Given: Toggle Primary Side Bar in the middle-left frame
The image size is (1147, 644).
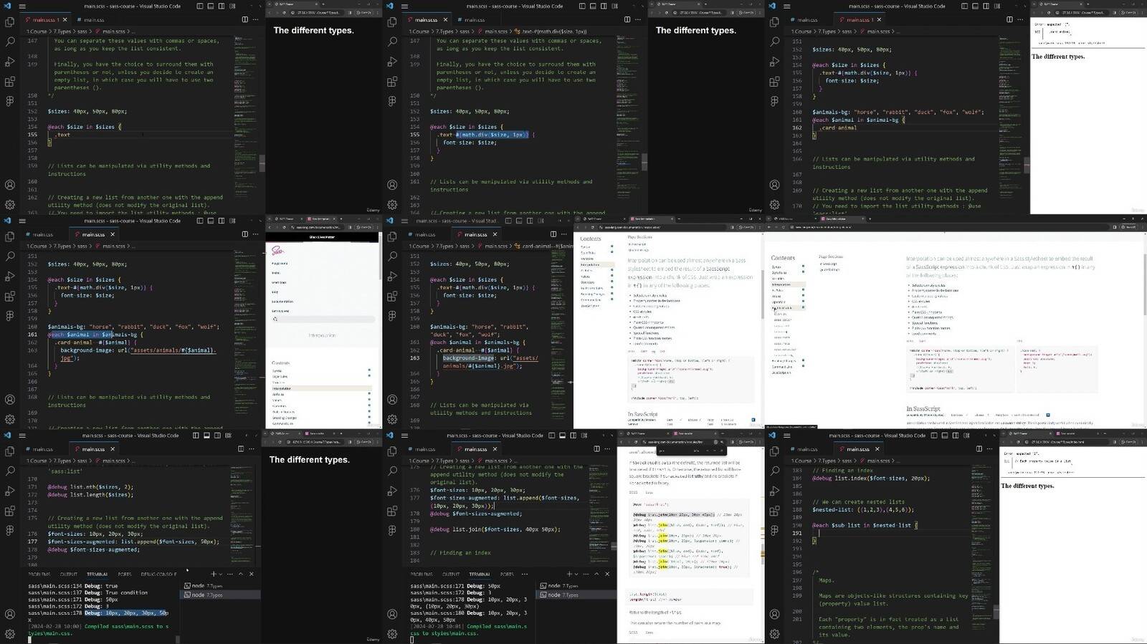Looking at the screenshot, I should [x=200, y=221].
